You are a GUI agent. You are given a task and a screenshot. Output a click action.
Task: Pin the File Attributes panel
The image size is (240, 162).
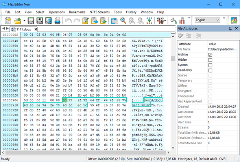click(230, 28)
